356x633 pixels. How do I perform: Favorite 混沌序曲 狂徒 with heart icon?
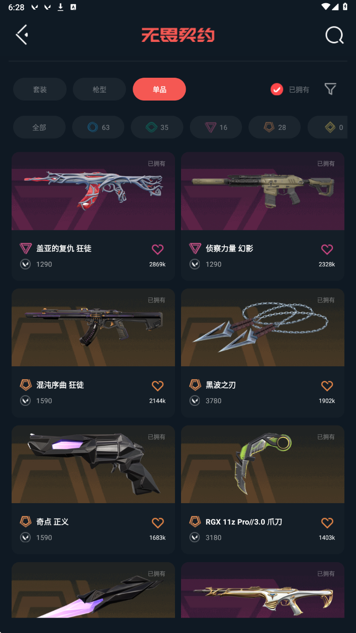coord(158,386)
